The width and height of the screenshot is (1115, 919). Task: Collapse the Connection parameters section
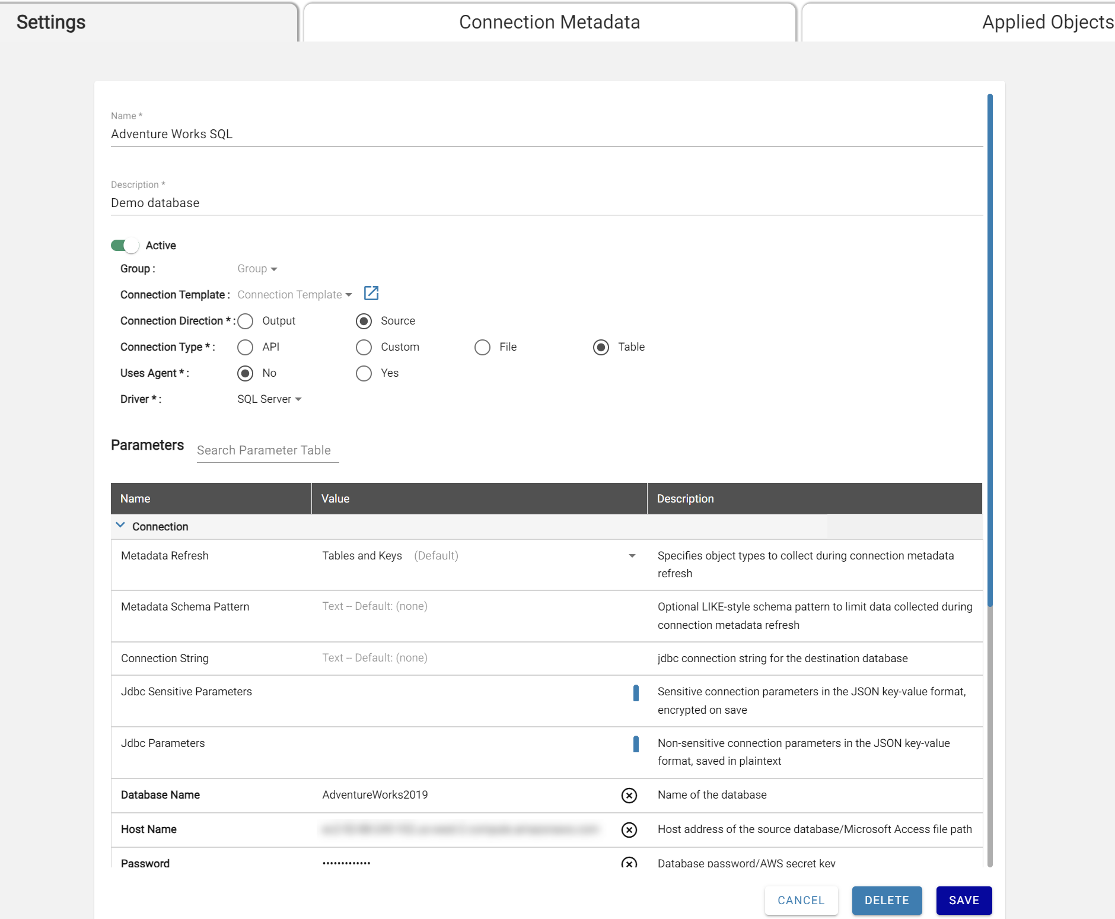click(120, 526)
